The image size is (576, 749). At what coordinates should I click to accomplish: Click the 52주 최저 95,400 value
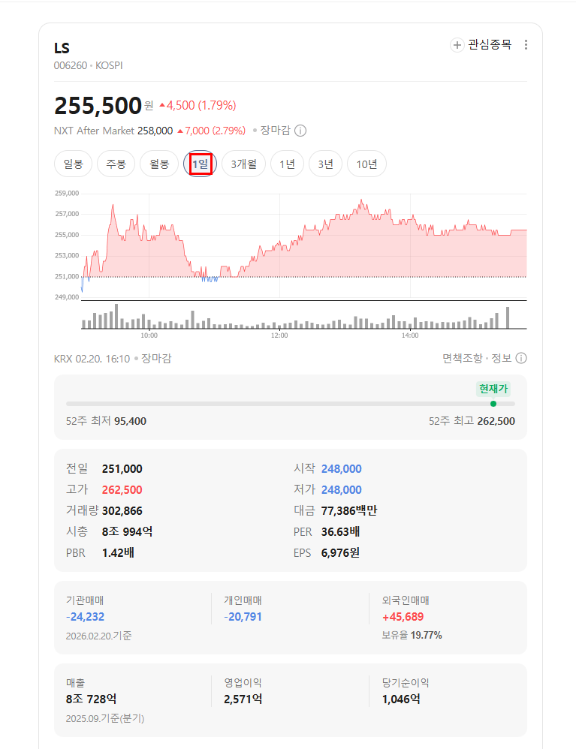click(x=130, y=421)
